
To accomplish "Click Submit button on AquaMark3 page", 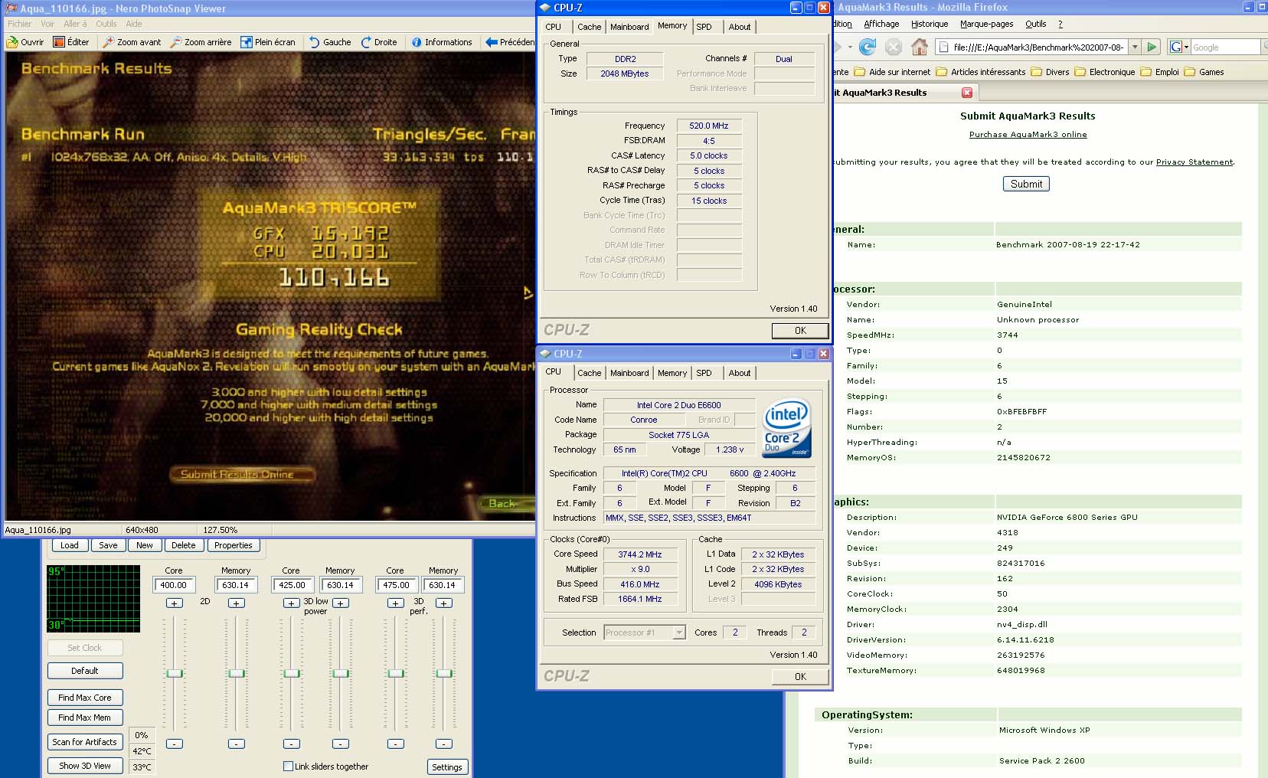I will pyautogui.click(x=1026, y=184).
